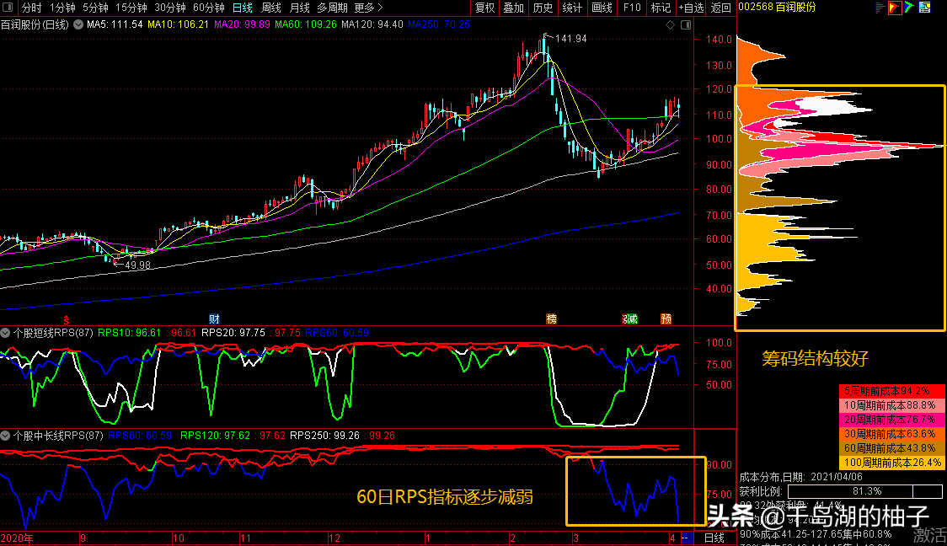Click the RPS10: 96.61 value label

pyautogui.click(x=130, y=333)
